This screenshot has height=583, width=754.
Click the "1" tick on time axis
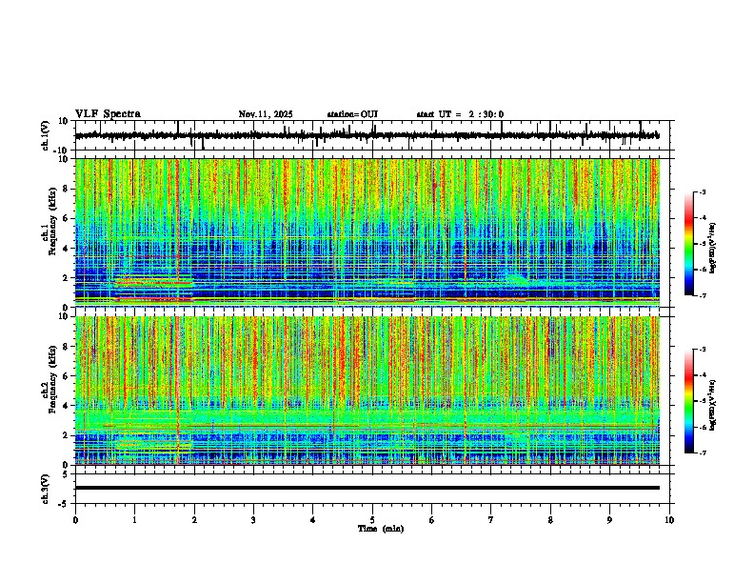[134, 520]
